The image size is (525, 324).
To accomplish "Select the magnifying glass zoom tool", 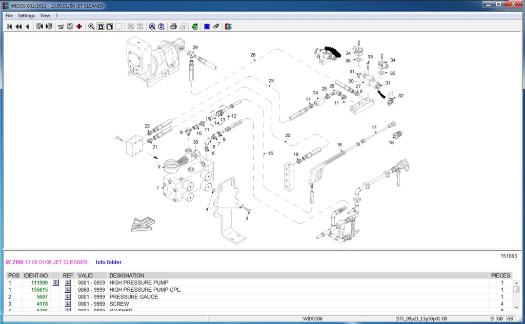I will tap(91, 27).
